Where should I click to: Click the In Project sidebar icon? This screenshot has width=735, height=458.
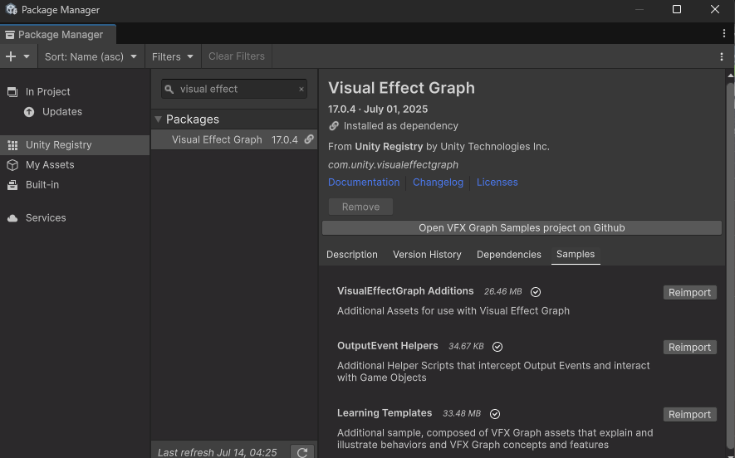[x=12, y=92]
